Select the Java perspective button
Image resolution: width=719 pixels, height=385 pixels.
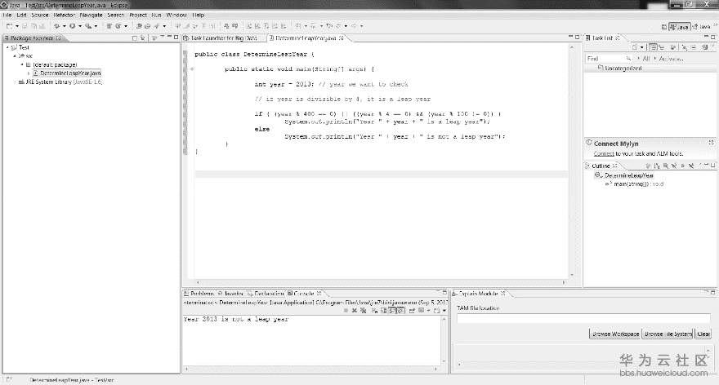click(x=679, y=27)
